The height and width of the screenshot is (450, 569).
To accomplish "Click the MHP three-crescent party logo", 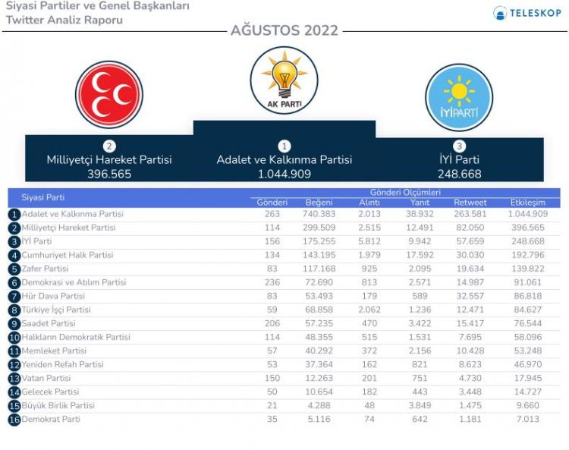I will [109, 95].
